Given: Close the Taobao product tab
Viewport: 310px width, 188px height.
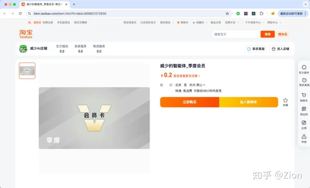Looking at the screenshot, I should (x=66, y=4).
